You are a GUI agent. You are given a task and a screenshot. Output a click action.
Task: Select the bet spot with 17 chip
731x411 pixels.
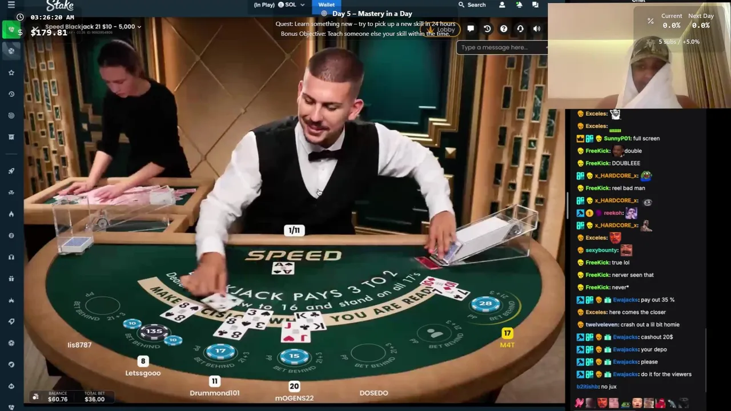(221, 350)
